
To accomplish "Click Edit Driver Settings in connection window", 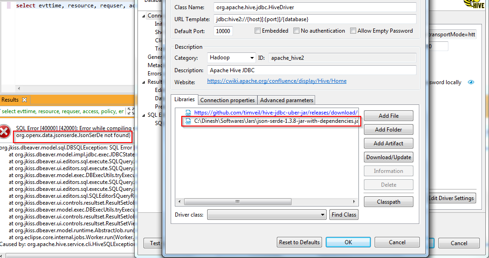I will tap(451, 198).
